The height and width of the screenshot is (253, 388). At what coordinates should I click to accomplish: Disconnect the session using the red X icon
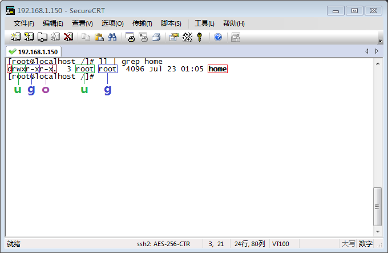(x=68, y=37)
